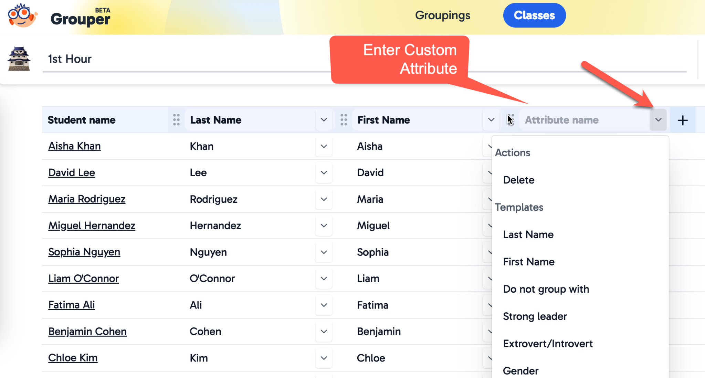705x378 pixels.
Task: Expand the dropdown in Kim's Last Name cell
Action: tap(324, 358)
